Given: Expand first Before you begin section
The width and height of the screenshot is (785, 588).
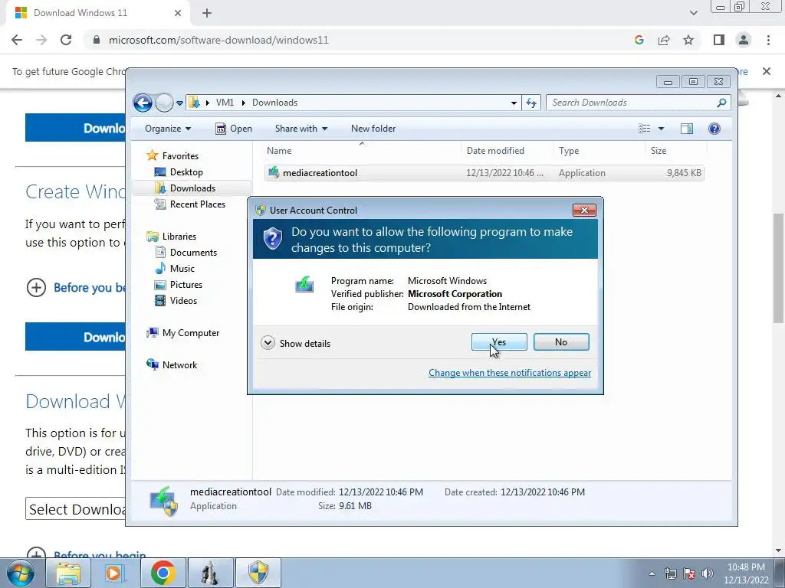Looking at the screenshot, I should tap(36, 288).
